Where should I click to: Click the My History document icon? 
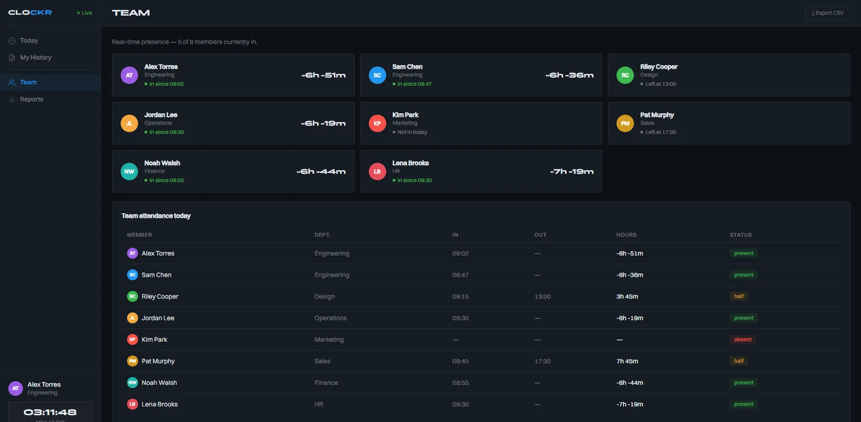pyautogui.click(x=12, y=58)
